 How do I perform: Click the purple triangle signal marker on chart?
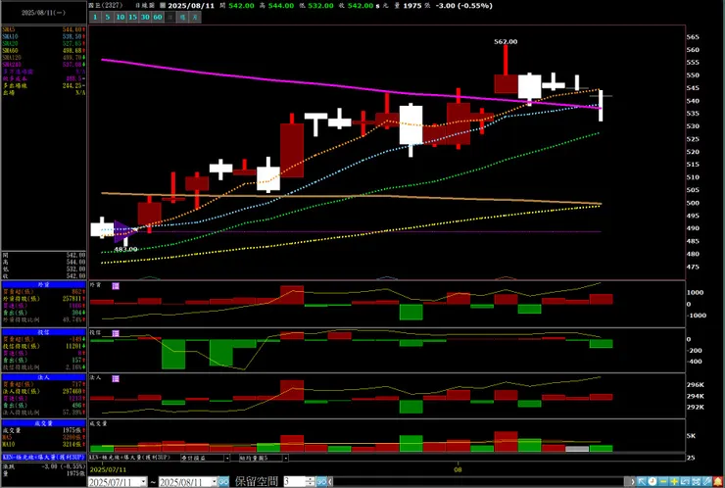click(x=124, y=231)
